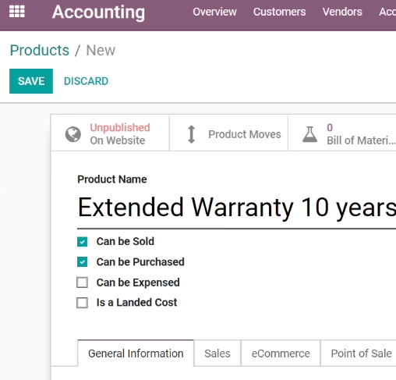The height and width of the screenshot is (380, 396).
Task: Click the Product Moves arrows icon
Action: 191,134
